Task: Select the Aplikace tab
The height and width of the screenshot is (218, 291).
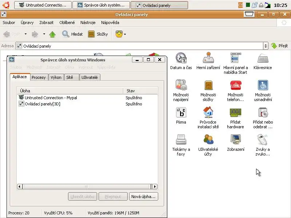Action: (x=20, y=77)
